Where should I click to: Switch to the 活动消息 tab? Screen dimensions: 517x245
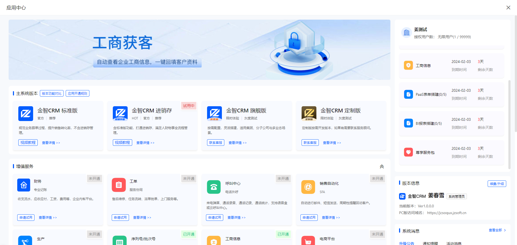tap(454, 243)
